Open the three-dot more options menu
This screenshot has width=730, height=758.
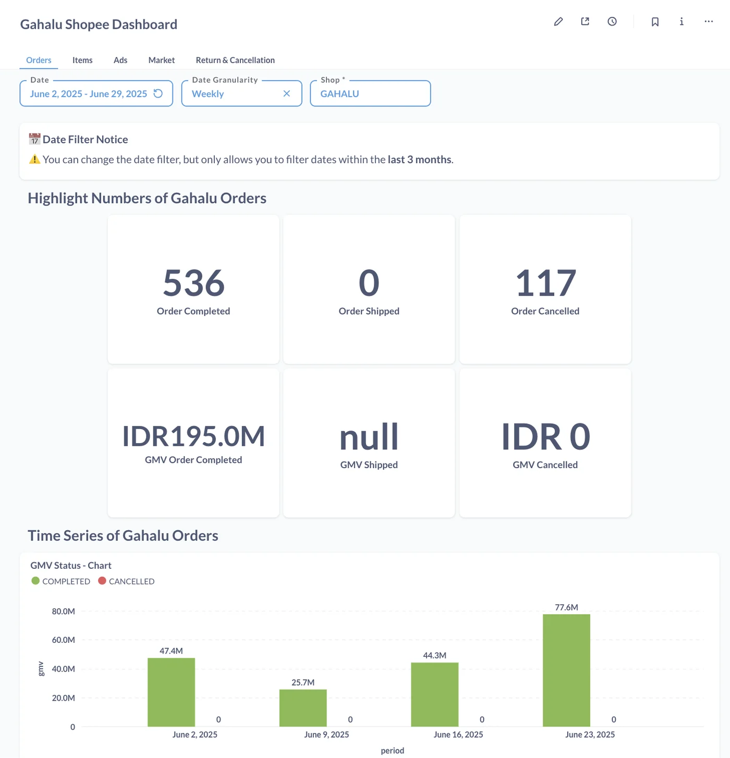coord(709,21)
